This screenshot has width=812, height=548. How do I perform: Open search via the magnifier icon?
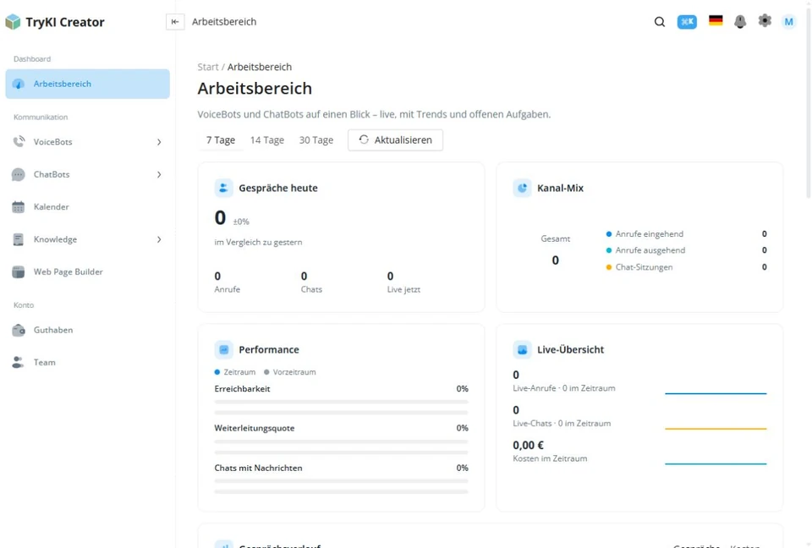pos(659,22)
